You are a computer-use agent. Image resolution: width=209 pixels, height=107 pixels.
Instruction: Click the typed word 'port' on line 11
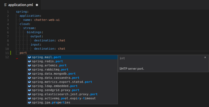tap(23, 53)
